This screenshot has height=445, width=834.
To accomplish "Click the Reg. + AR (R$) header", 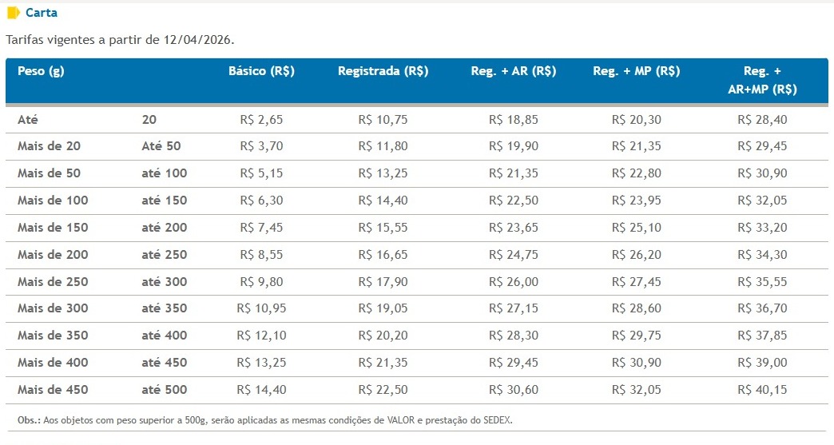I will (513, 71).
